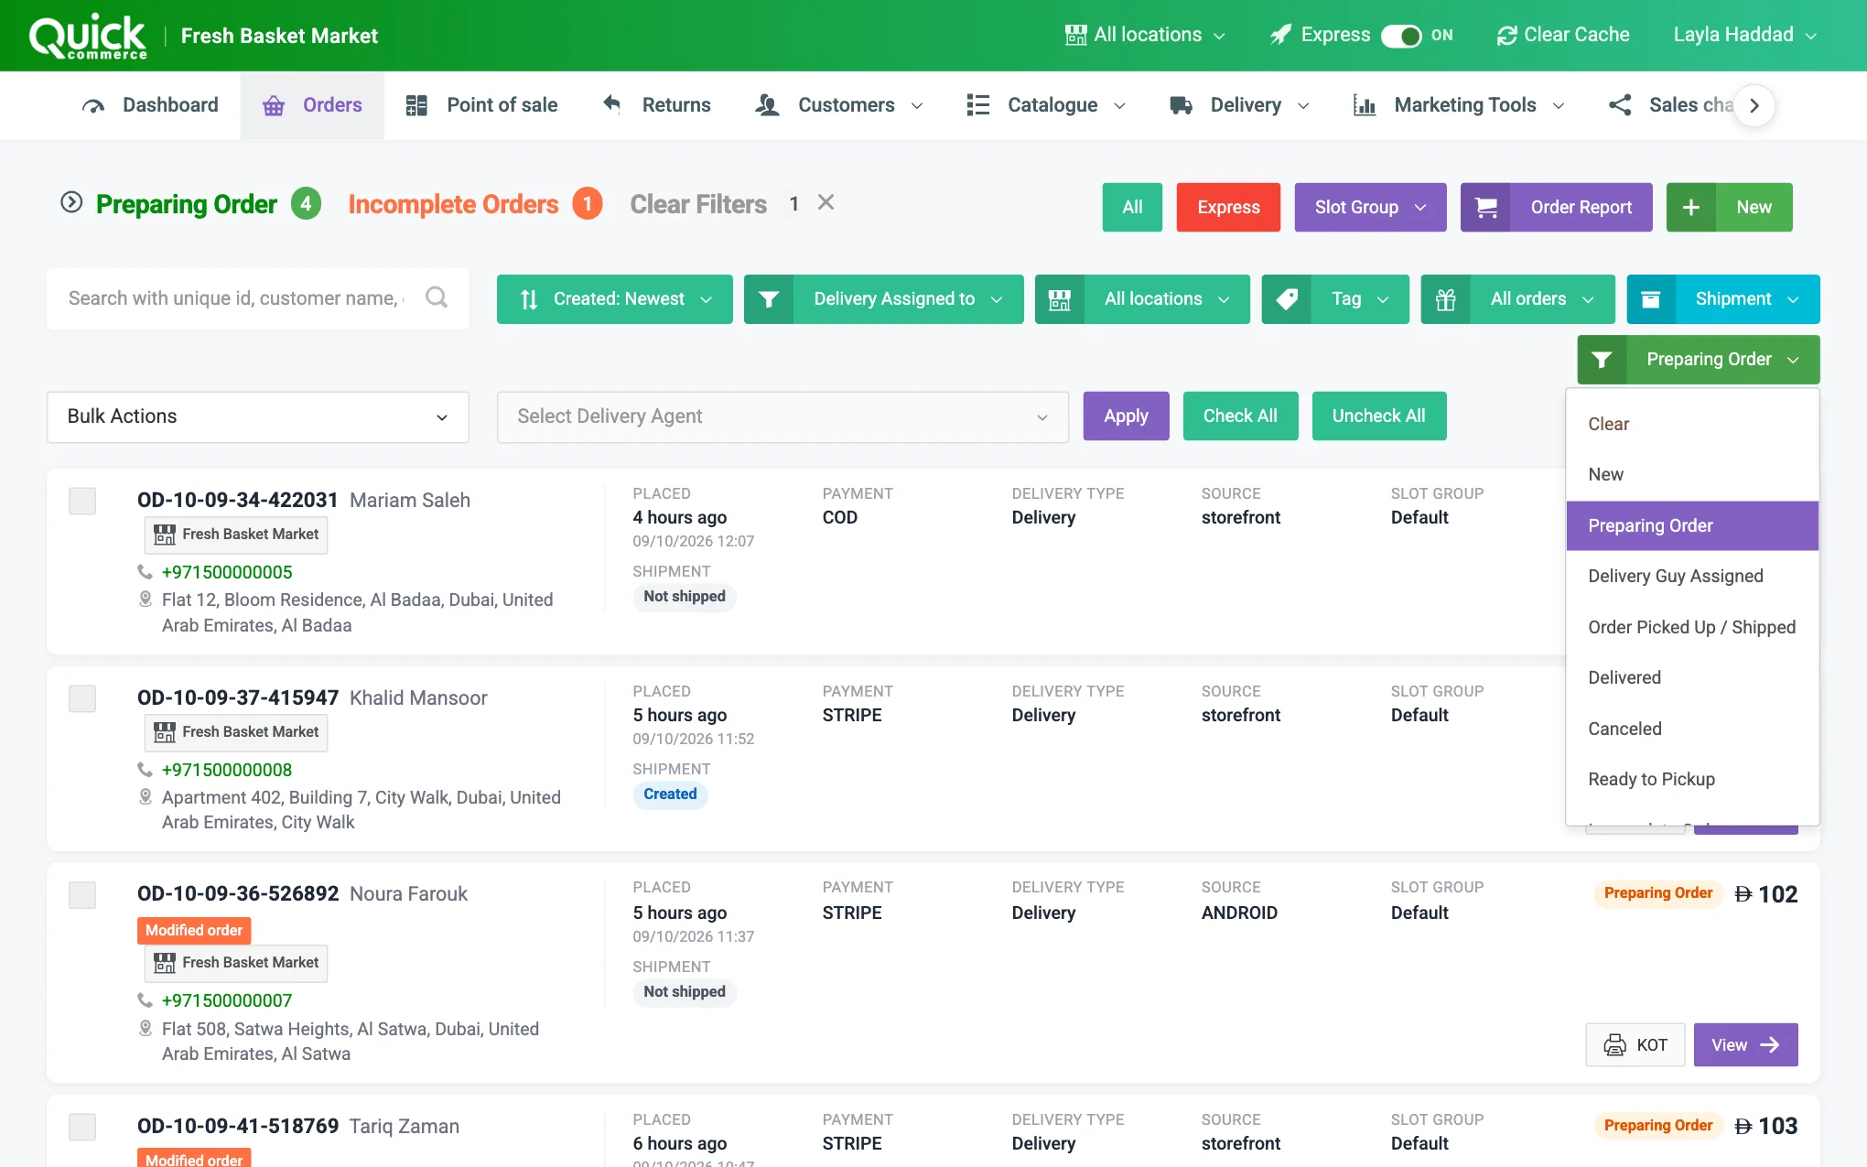This screenshot has height=1167, width=1867.
Task: Click the gift icon on All orders filter
Action: [x=1446, y=299]
